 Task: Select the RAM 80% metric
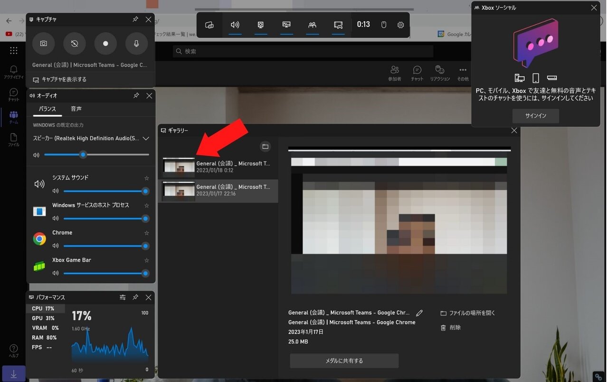(46, 338)
